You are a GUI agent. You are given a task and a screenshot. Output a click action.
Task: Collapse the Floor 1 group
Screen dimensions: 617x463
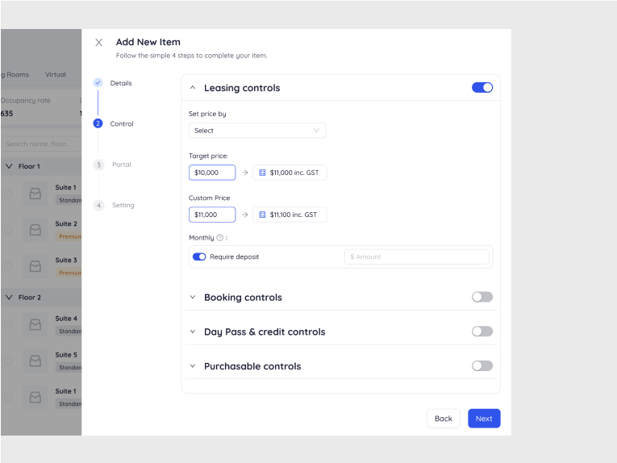(x=9, y=166)
